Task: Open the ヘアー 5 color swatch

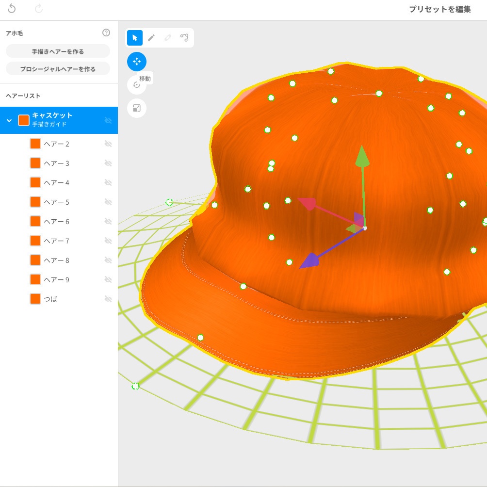Action: tap(35, 202)
